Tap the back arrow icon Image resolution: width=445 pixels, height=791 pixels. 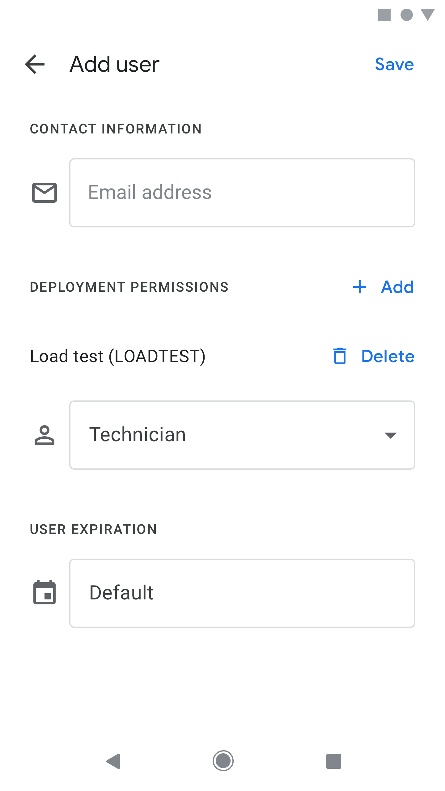[x=35, y=64]
